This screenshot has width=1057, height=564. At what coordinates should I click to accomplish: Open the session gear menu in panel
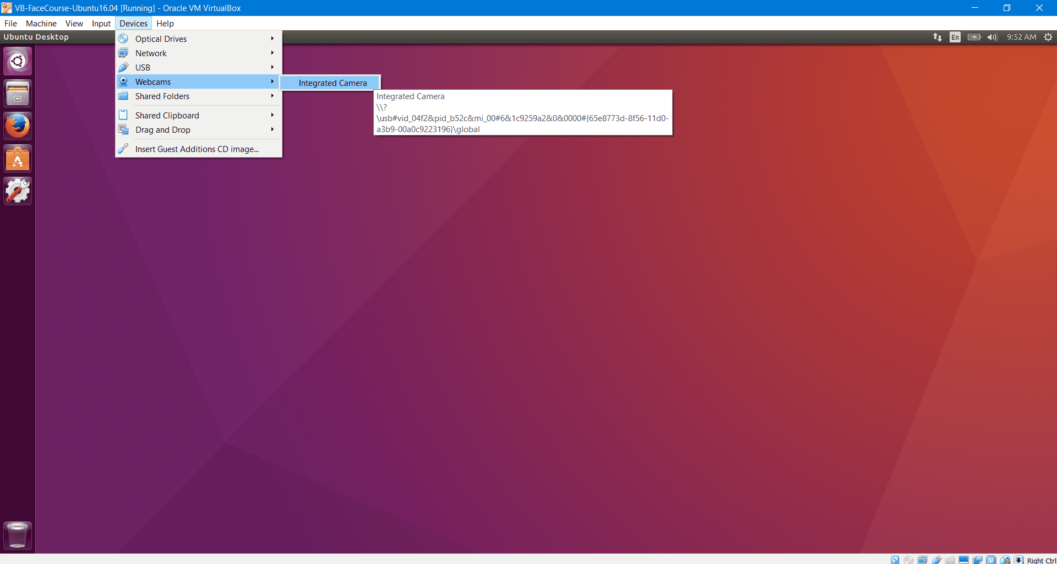1048,37
